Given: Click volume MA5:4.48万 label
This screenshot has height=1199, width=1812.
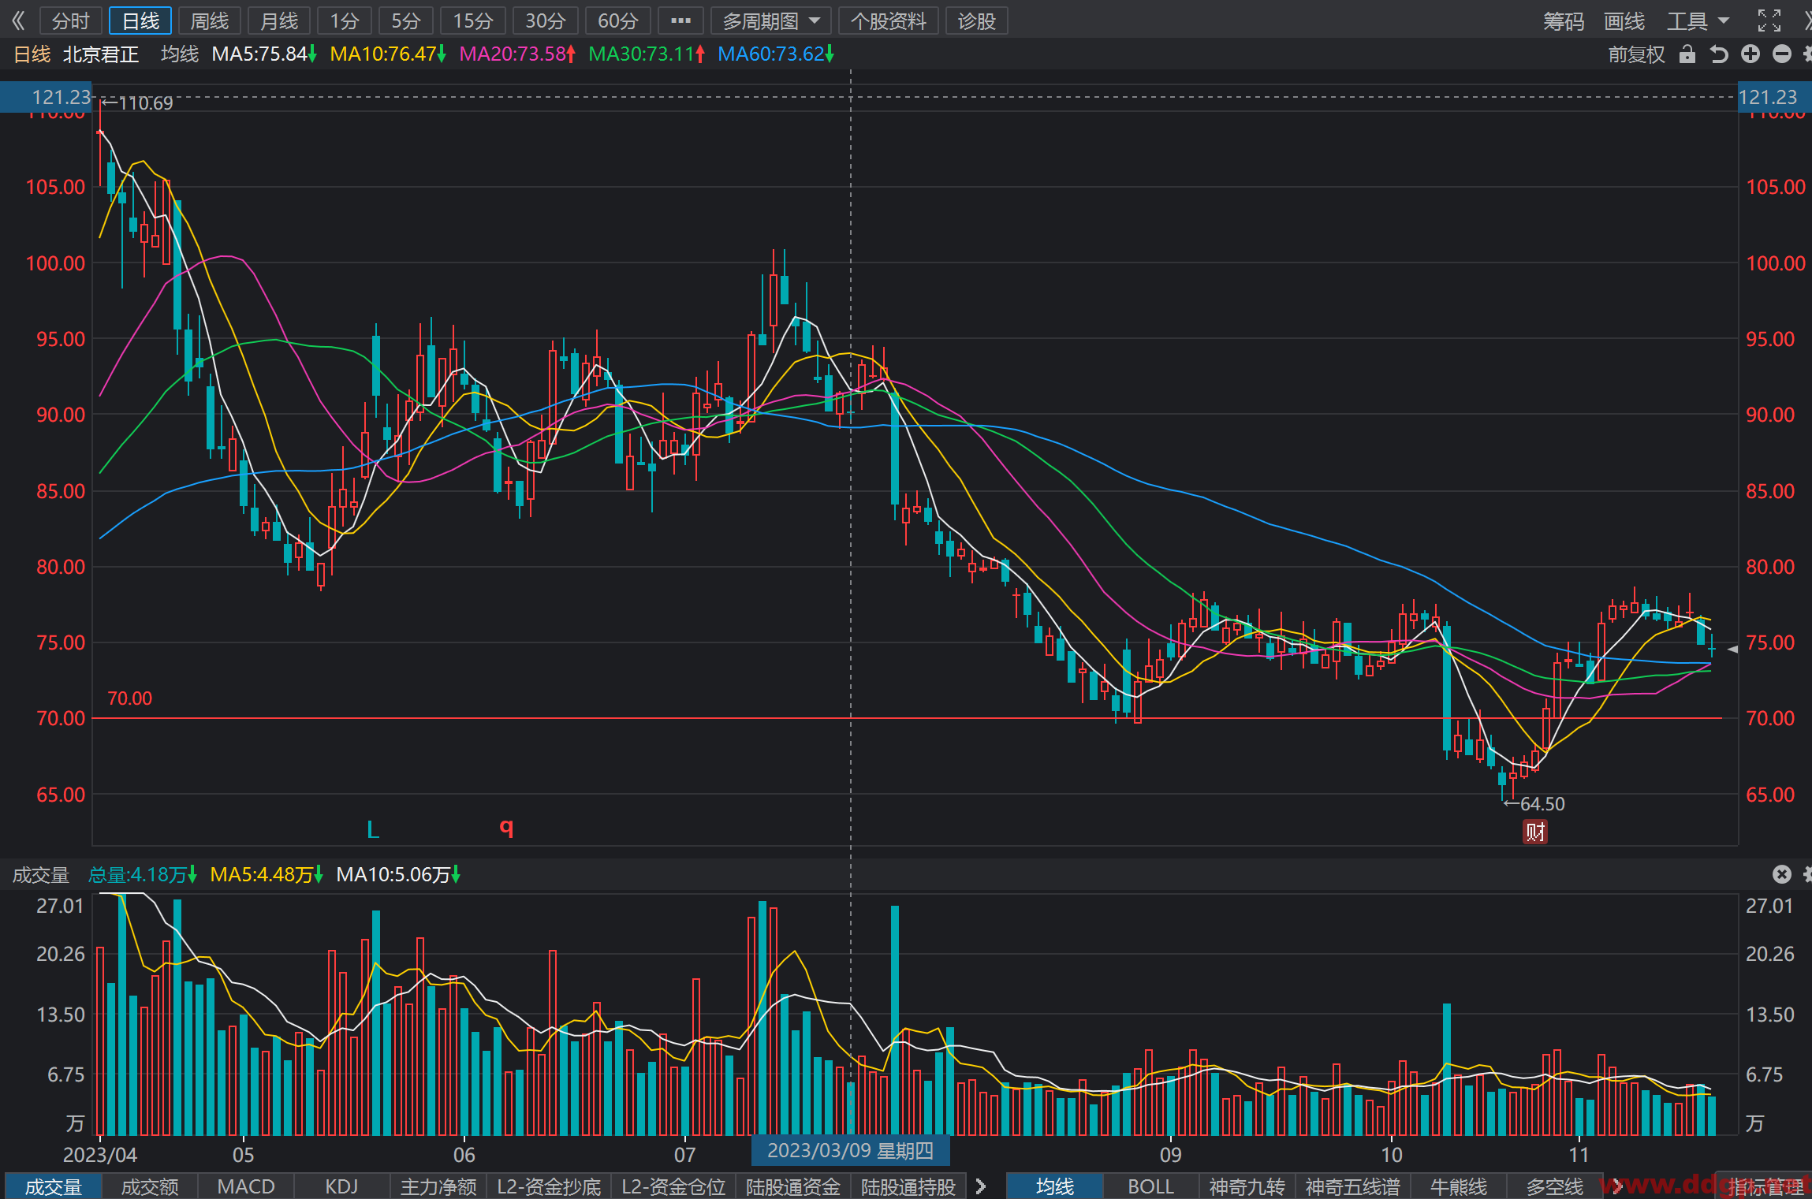Looking at the screenshot, I should 266,875.
